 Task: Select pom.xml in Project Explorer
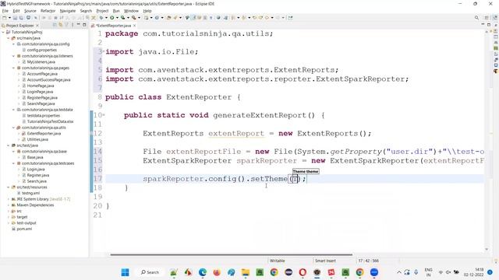coord(24,229)
